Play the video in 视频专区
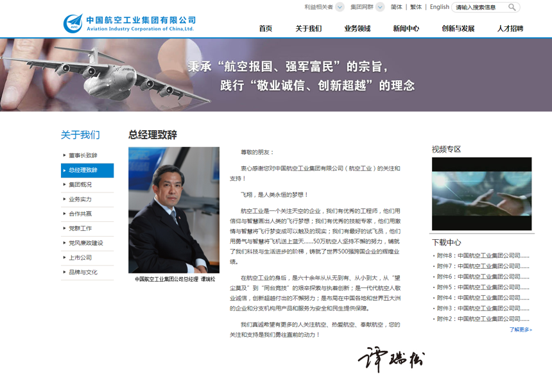Image resolution: width=552 pixels, height=374 pixels. tap(481, 194)
